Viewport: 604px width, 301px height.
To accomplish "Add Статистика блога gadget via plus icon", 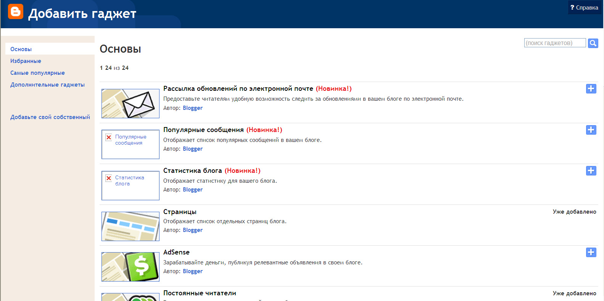I will (x=591, y=171).
